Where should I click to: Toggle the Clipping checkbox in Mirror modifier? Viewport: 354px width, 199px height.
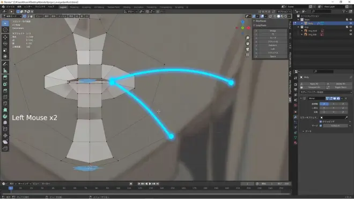[321, 122]
